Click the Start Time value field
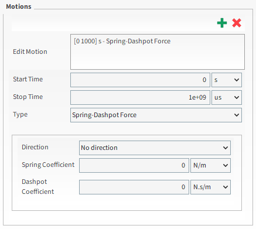Image resolution: width=256 pixels, height=229 pixels. tap(140, 80)
